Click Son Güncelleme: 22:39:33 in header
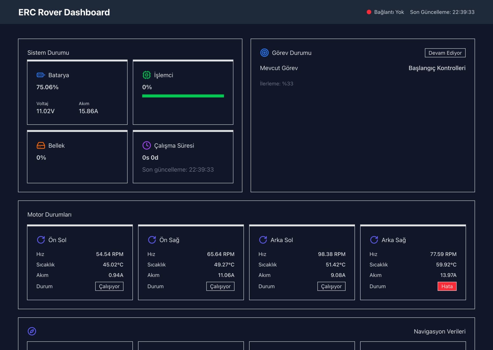Screen dimensions: 493x350 click(x=442, y=12)
